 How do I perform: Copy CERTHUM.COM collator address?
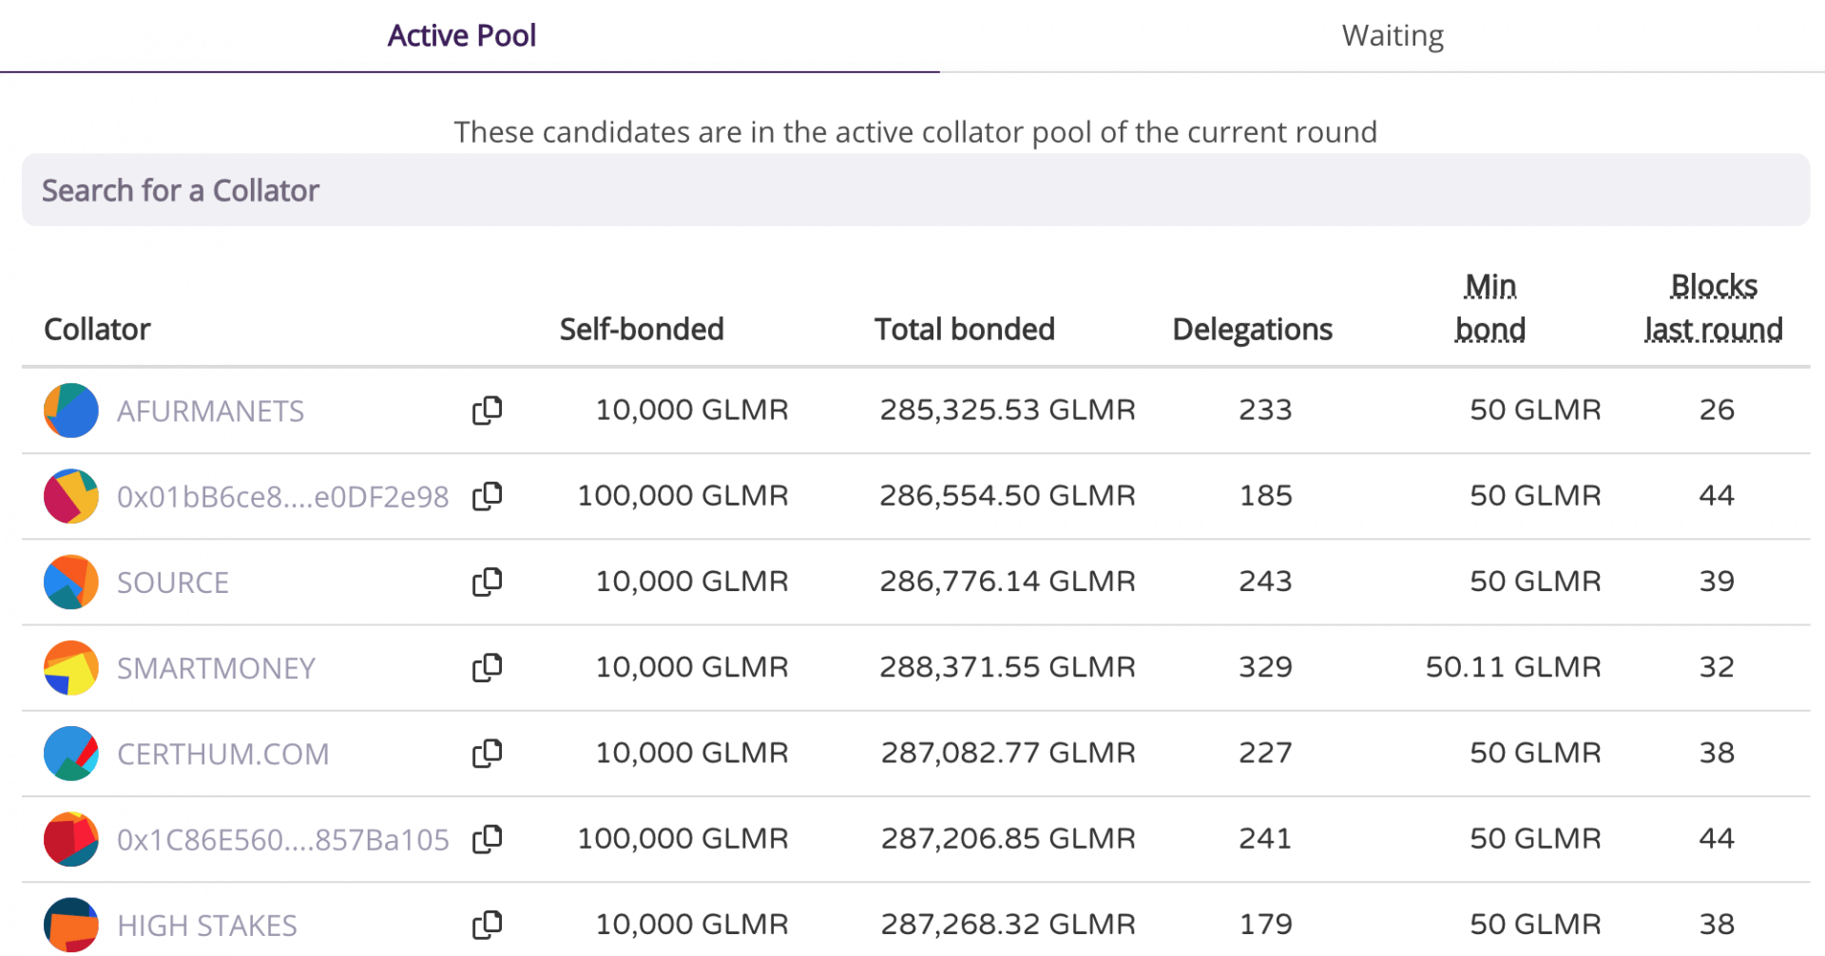[487, 753]
